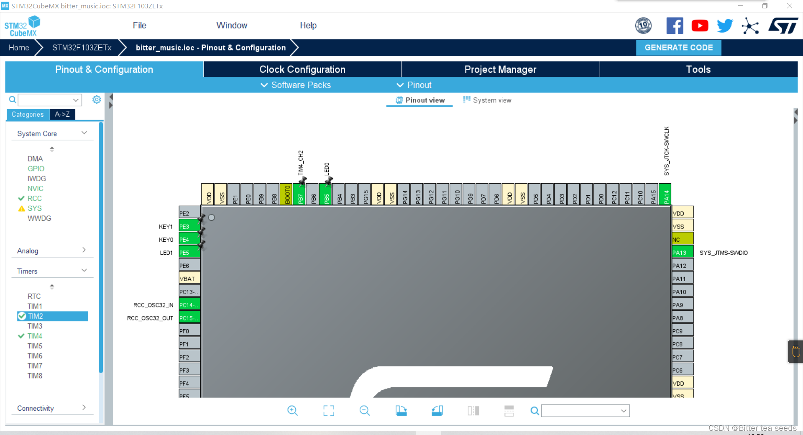Open the category search dropdown arrow
This screenshot has width=803, height=435.
click(x=76, y=100)
